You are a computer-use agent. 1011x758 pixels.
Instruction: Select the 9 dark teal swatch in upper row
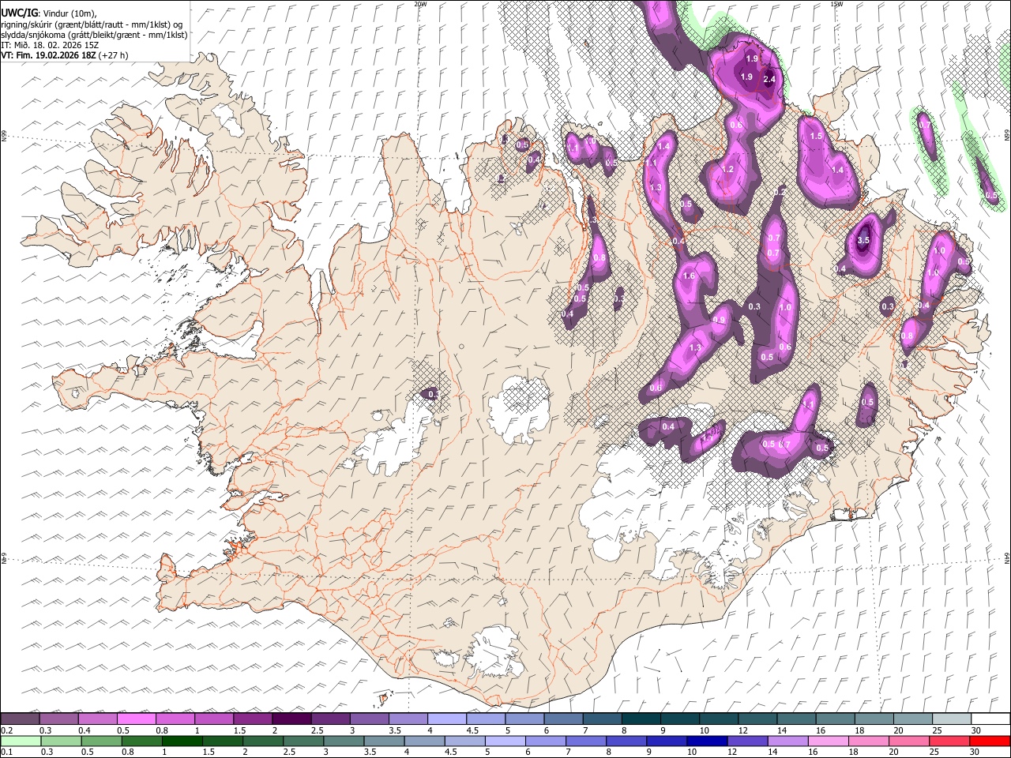point(641,719)
